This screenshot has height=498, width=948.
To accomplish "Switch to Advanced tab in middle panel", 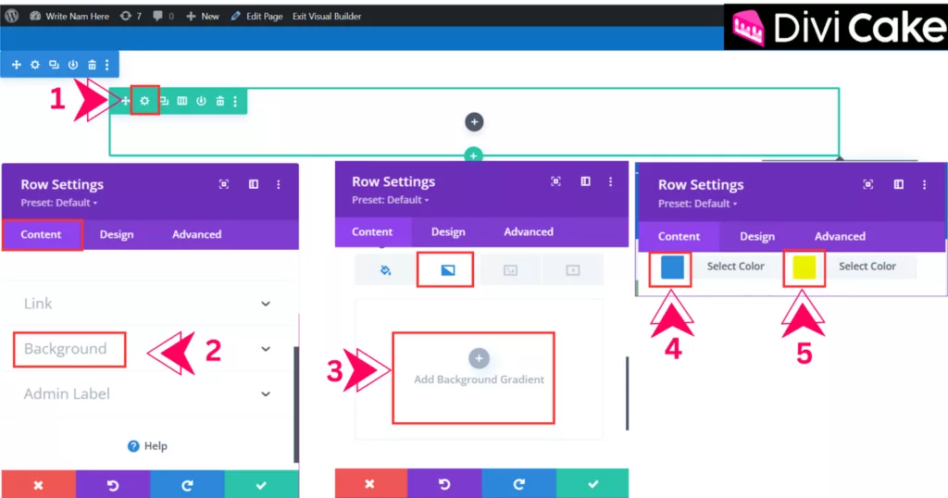I will click(x=529, y=231).
